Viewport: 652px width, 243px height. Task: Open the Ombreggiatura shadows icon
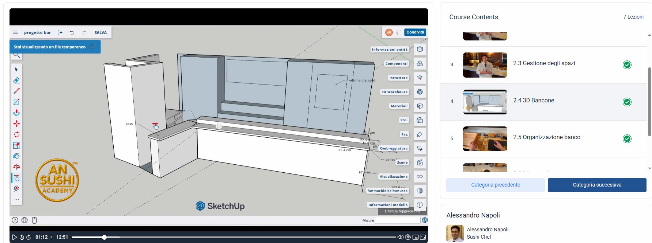click(x=420, y=148)
